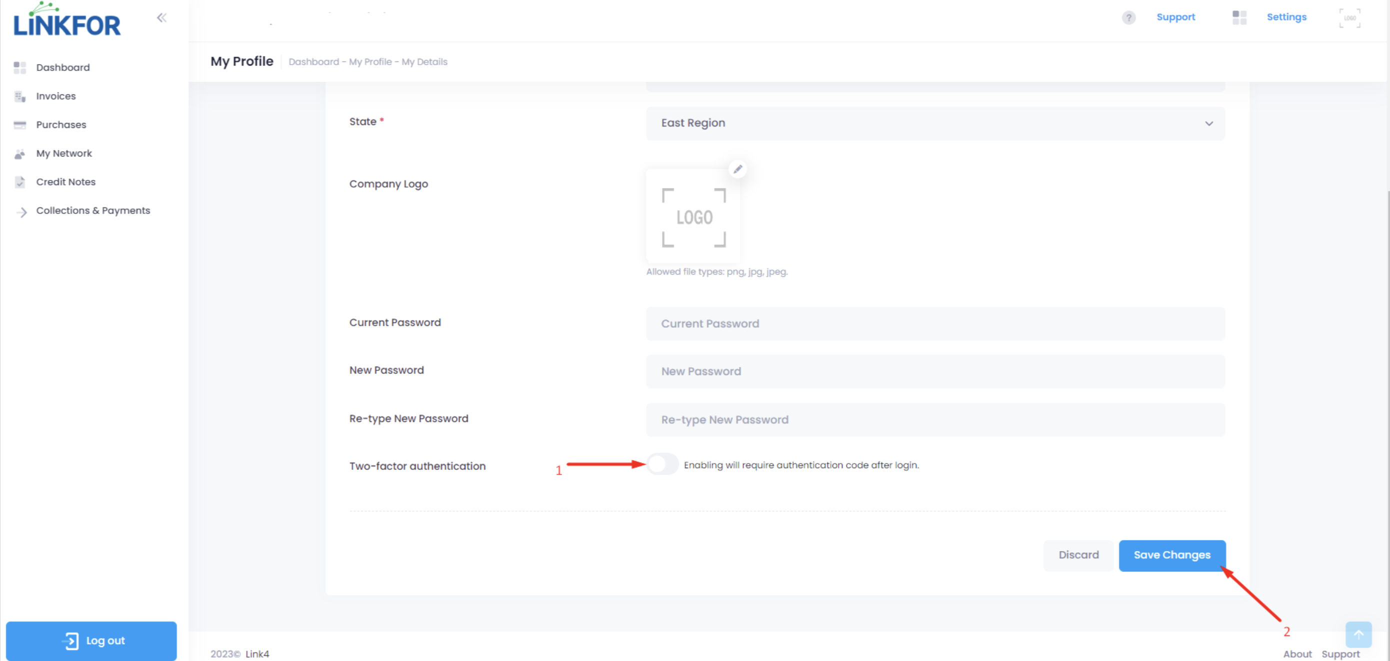Click the company LOGO placeholder thumbnail
This screenshot has height=661, width=1390.
point(693,217)
